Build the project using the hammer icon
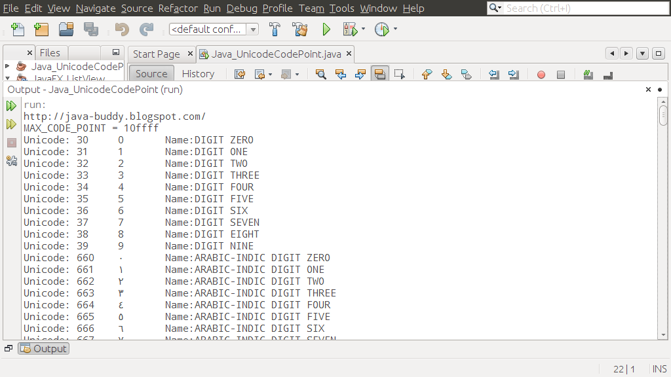The height and width of the screenshot is (377, 671). click(275, 29)
